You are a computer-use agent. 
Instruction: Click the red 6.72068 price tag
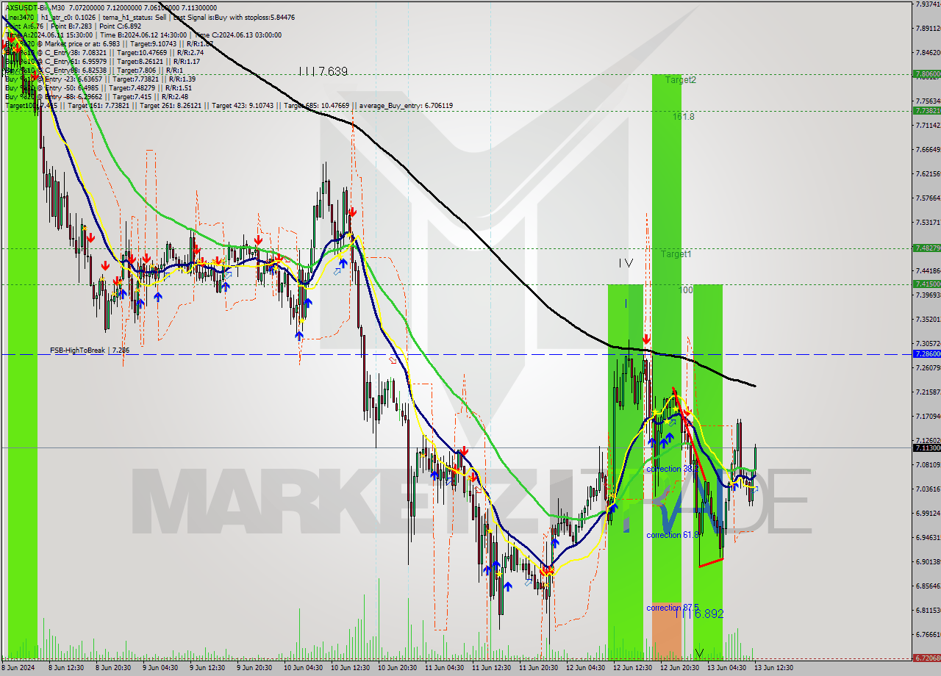[927, 658]
